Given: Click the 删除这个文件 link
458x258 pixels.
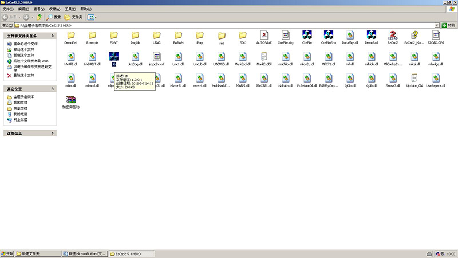Looking at the screenshot, I should point(23,75).
